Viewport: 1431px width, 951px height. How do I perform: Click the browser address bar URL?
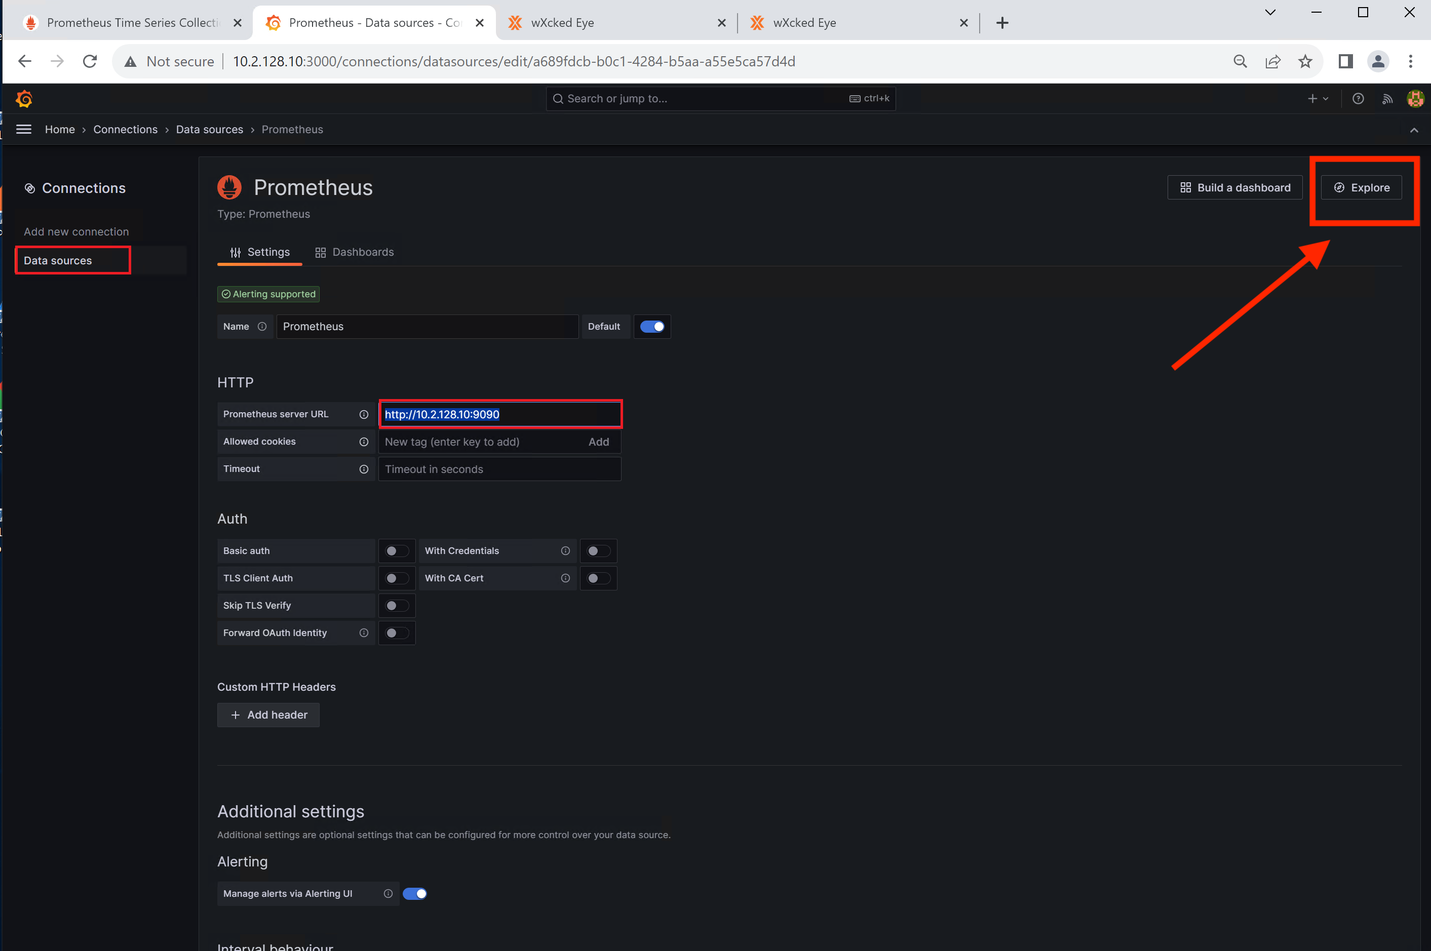point(514,61)
